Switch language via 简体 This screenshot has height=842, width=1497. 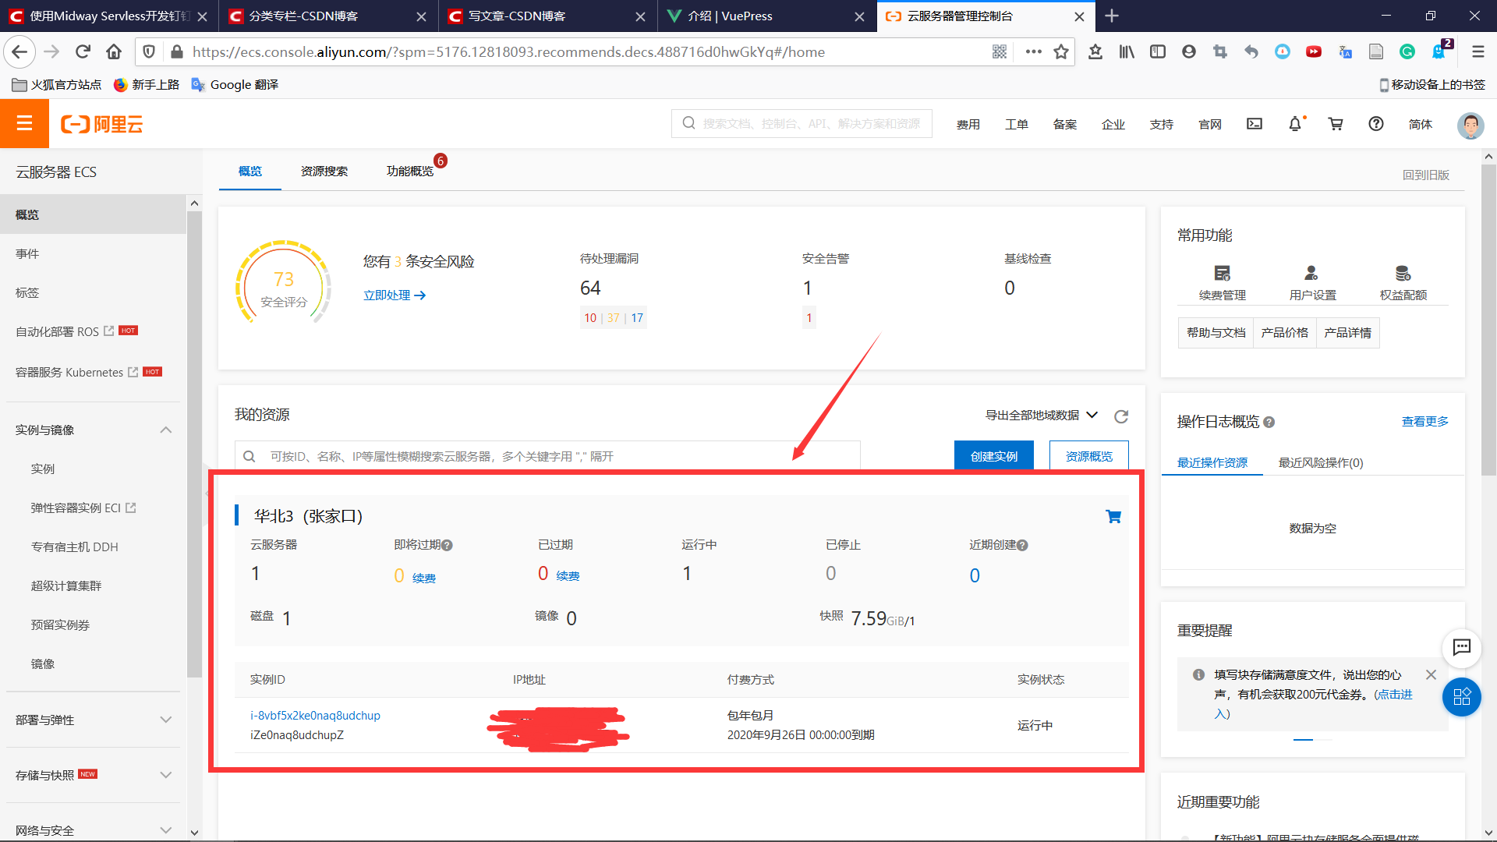tap(1421, 124)
